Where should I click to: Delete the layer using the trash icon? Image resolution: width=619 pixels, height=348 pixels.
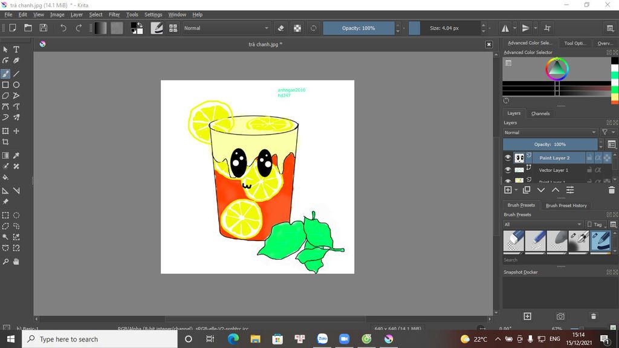[611, 190]
